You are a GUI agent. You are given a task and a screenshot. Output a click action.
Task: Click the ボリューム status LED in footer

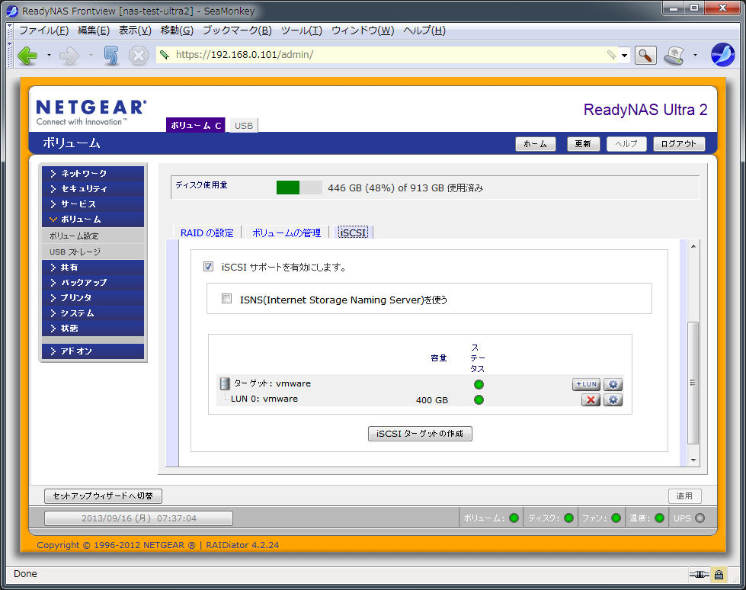pyautogui.click(x=514, y=518)
